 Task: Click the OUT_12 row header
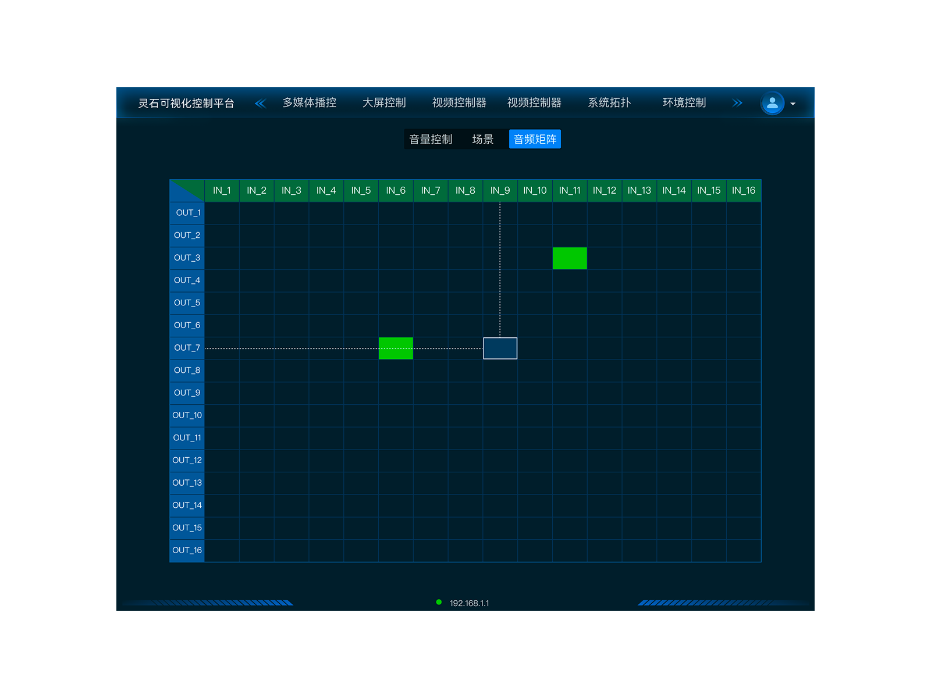click(187, 461)
